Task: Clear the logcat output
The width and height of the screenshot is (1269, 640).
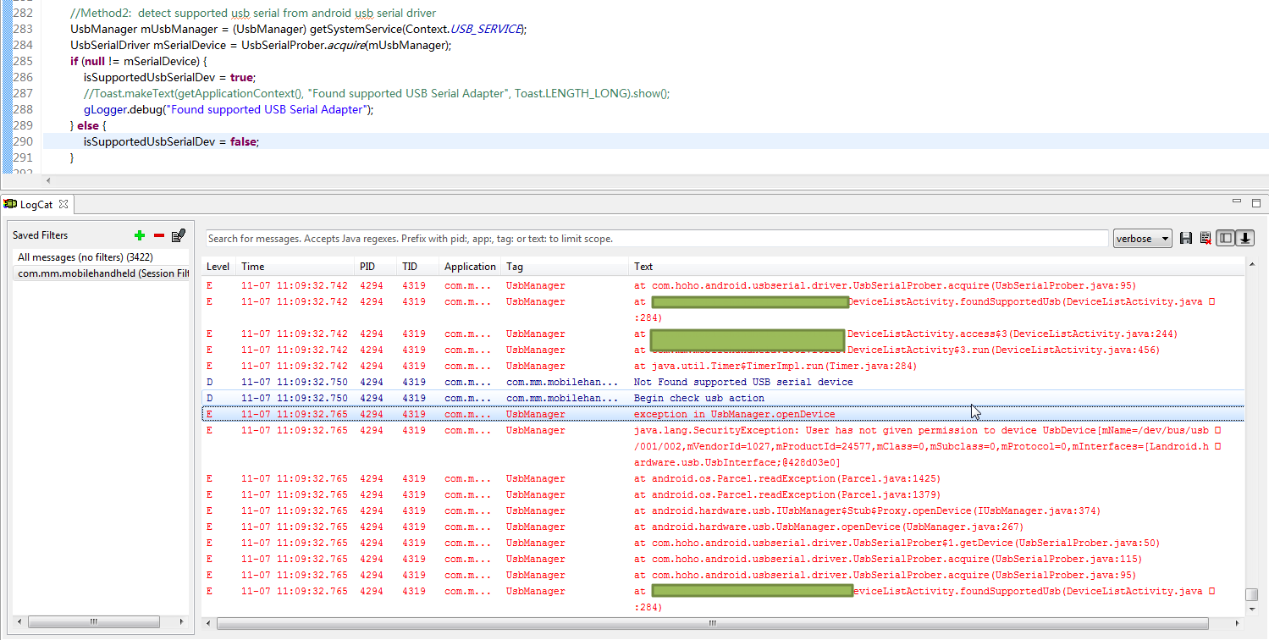Action: [x=1205, y=239]
